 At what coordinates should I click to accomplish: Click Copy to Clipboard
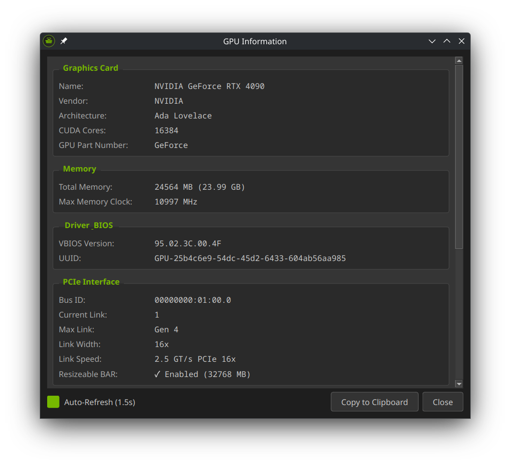point(374,402)
